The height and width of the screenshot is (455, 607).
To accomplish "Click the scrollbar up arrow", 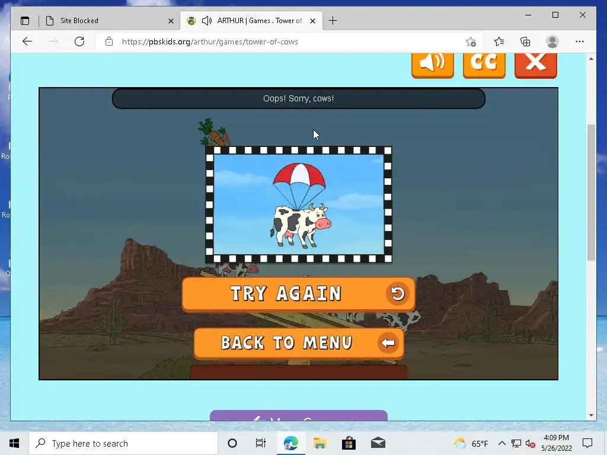I will (591, 59).
